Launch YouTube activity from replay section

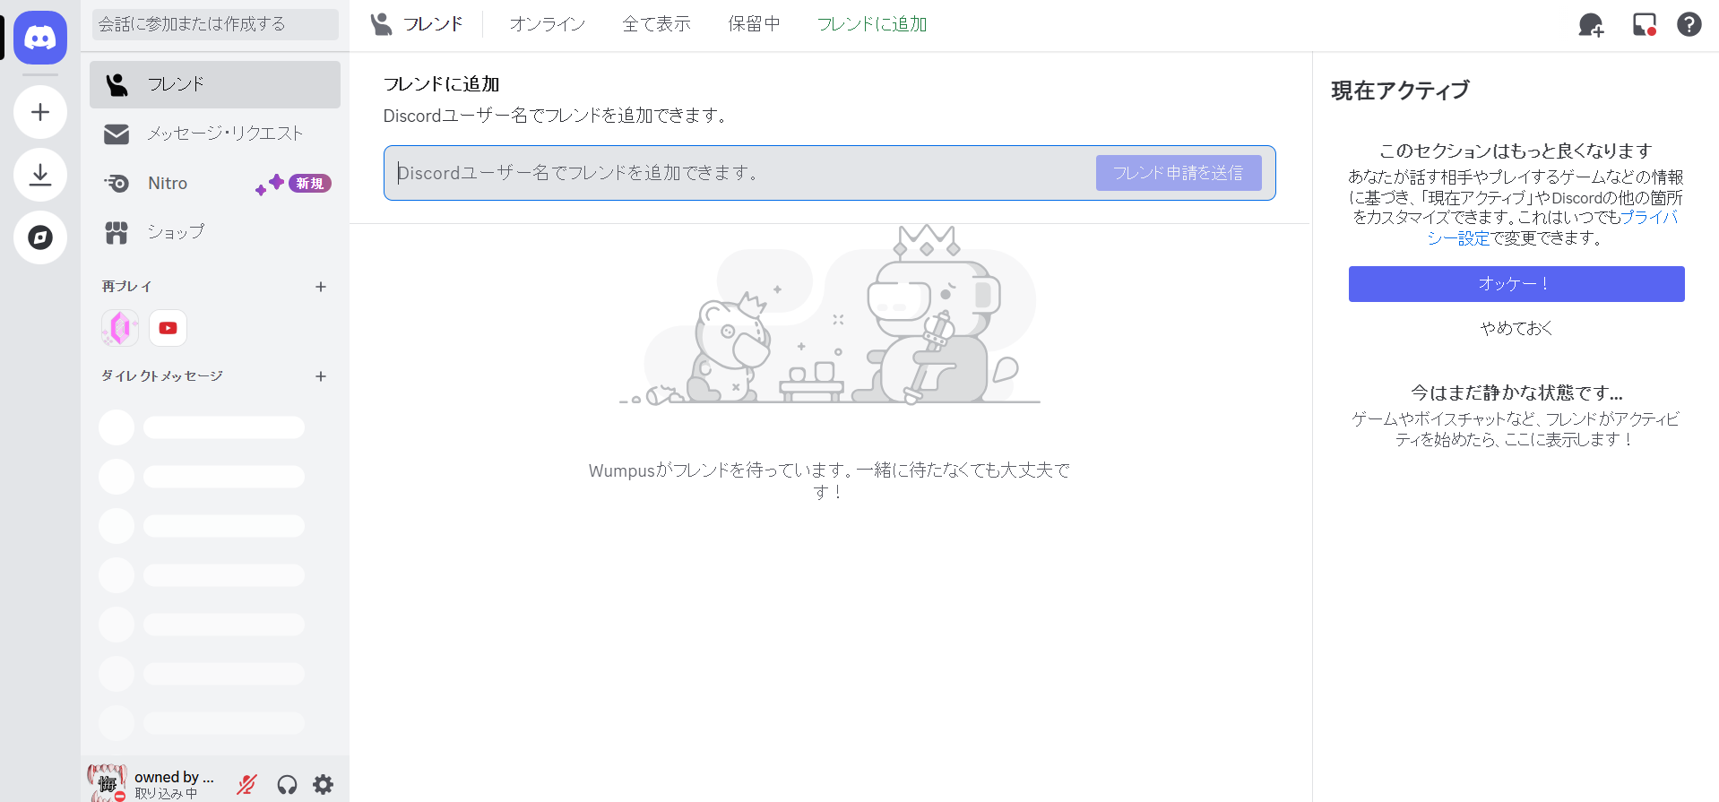[168, 328]
